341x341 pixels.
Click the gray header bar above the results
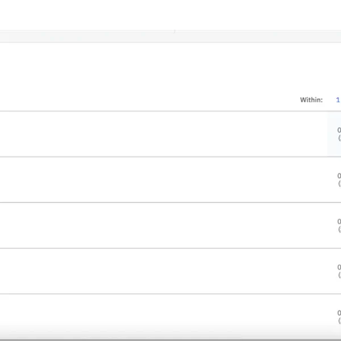pyautogui.click(x=170, y=37)
